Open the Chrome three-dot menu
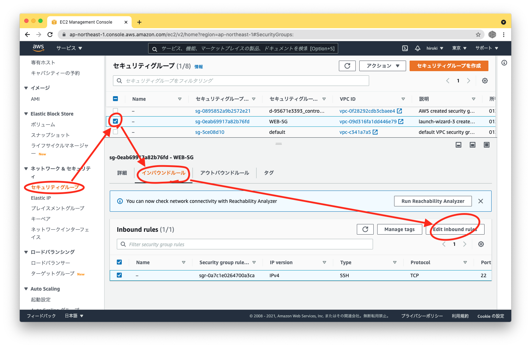 [x=504, y=35]
